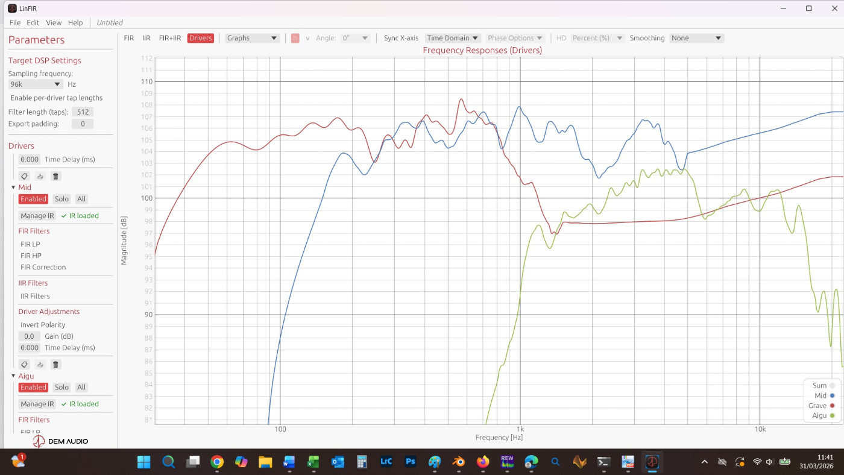The height and width of the screenshot is (475, 844).
Task: Toggle Sum trace visibility in the legend
Action: 833,386
